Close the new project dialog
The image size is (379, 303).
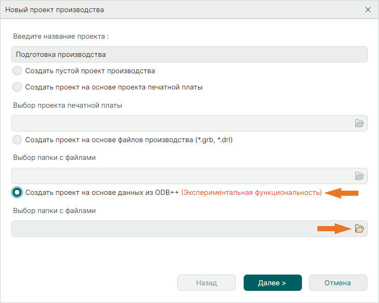click(368, 9)
